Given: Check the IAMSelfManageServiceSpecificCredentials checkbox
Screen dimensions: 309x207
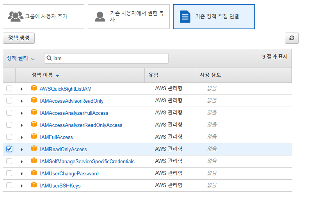Looking at the screenshot, I should click(9, 161).
